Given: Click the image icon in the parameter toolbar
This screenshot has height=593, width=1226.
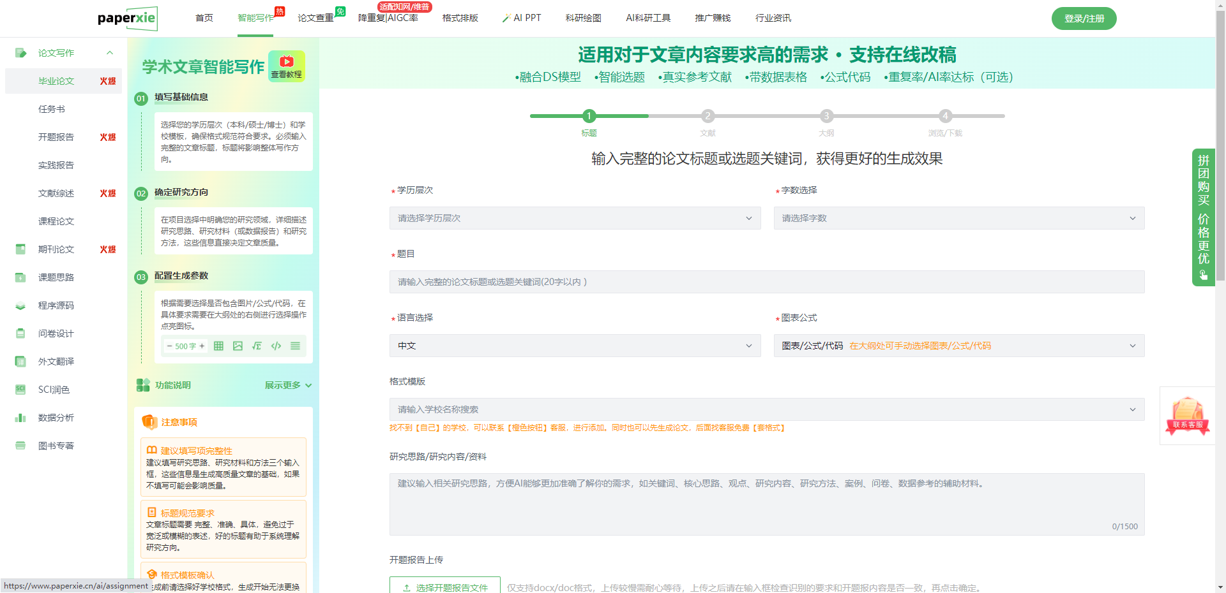Looking at the screenshot, I should coord(238,346).
